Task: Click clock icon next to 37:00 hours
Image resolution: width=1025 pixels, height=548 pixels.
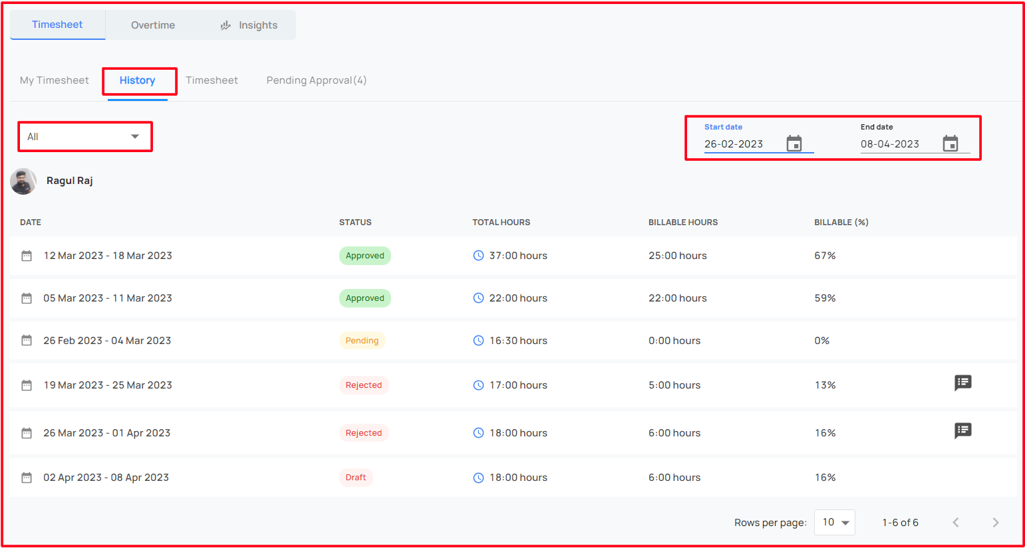Action: 478,256
